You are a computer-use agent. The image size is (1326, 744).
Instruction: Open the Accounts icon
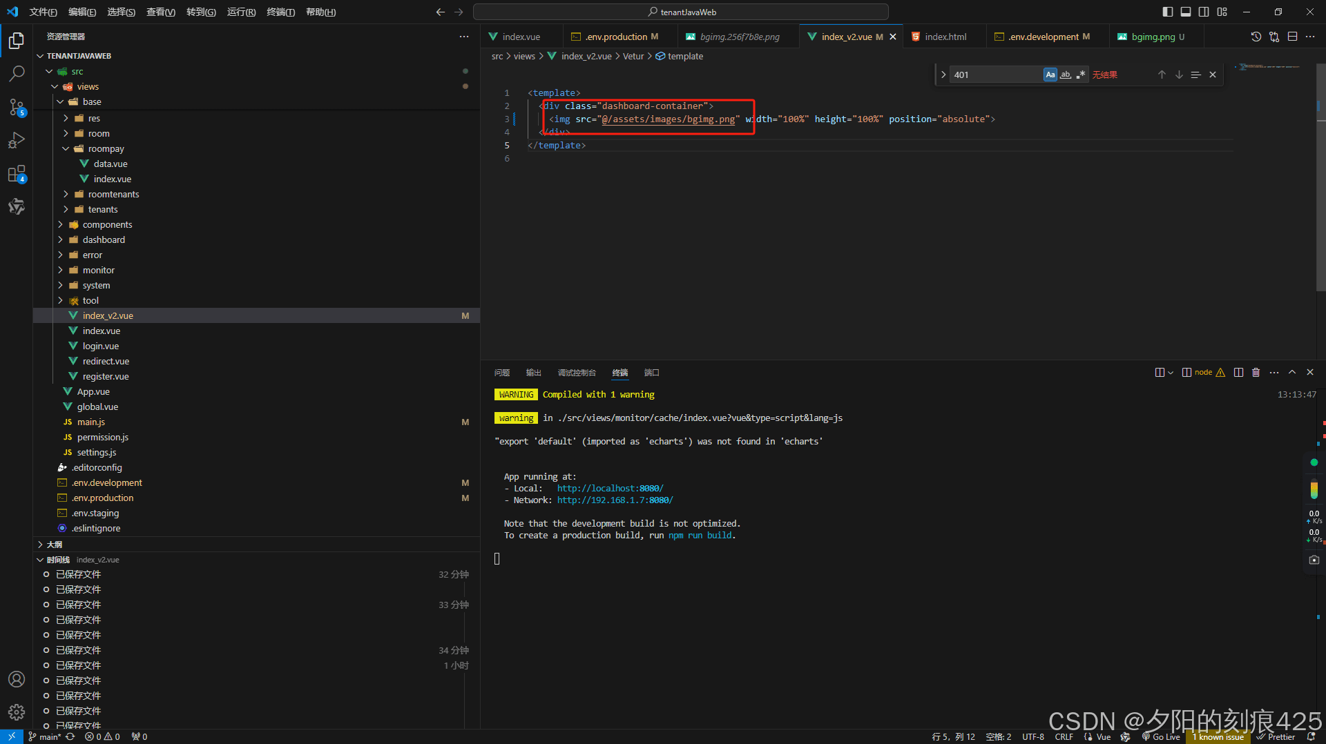[17, 679]
